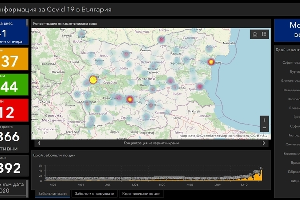This screenshot has width=300, height=200.
Task: Select the 'Карантинирани по дни' tab
Action: (x=141, y=194)
